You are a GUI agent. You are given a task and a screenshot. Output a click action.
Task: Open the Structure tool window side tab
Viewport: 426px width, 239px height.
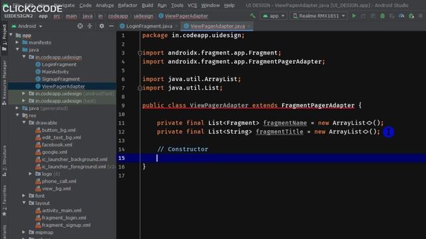coord(4,161)
